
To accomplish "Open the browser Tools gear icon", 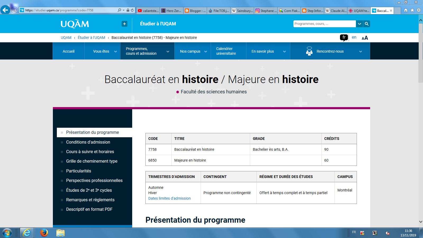I will pyautogui.click(x=419, y=10).
